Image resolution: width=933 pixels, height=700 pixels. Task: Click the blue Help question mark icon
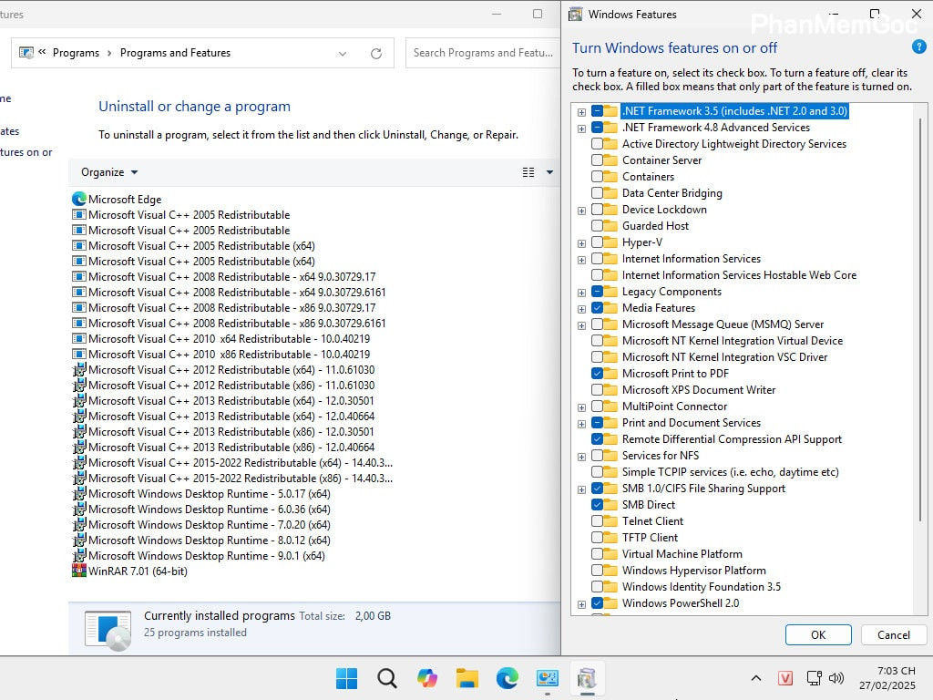click(x=918, y=46)
